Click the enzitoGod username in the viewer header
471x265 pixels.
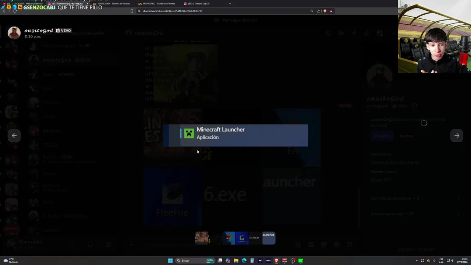point(39,31)
